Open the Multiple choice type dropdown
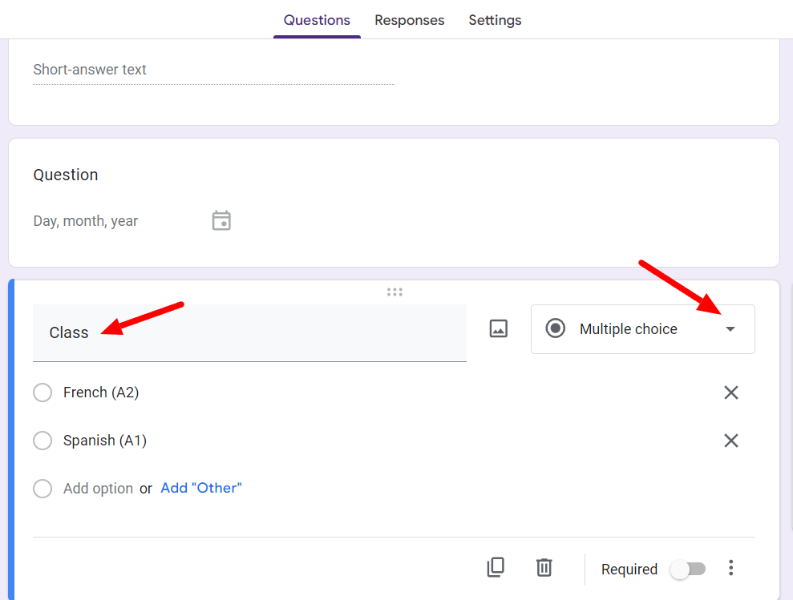This screenshot has width=793, height=600. tap(643, 329)
